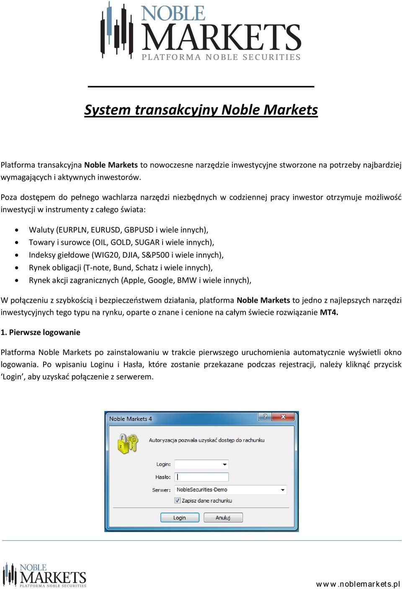The image size is (402, 589).
Task: Open the Login combo box dropdown arrow
Action: pyautogui.click(x=225, y=464)
